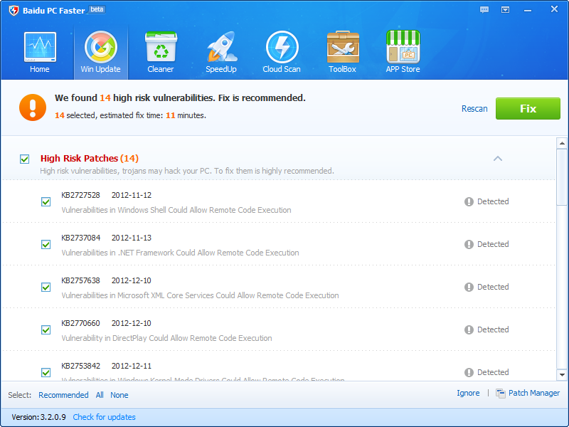Open the title bar dropdown menu

tap(506, 9)
